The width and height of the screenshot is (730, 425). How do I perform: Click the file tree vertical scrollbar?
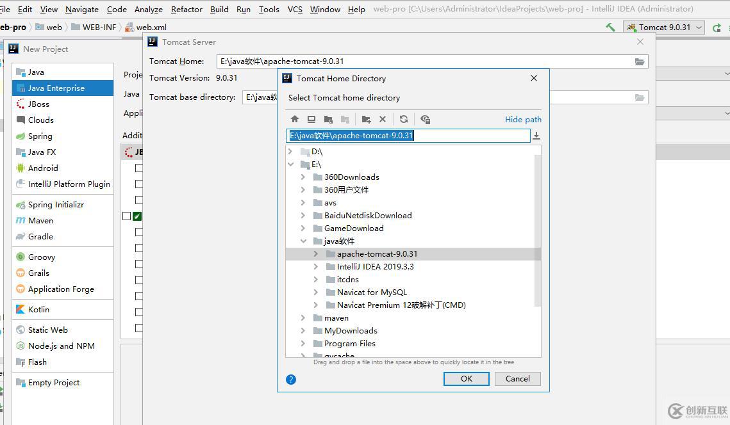[x=538, y=230]
